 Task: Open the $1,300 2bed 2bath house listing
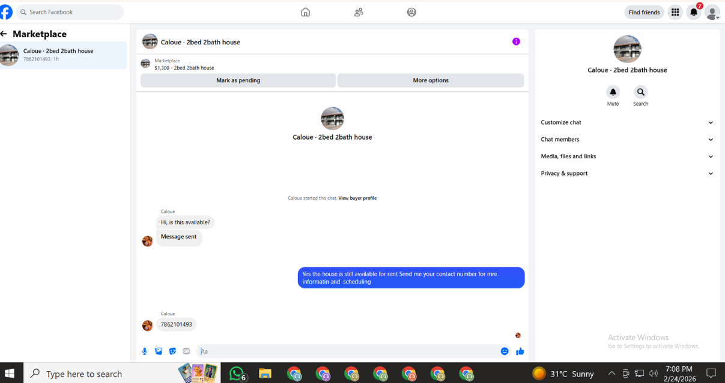click(184, 68)
